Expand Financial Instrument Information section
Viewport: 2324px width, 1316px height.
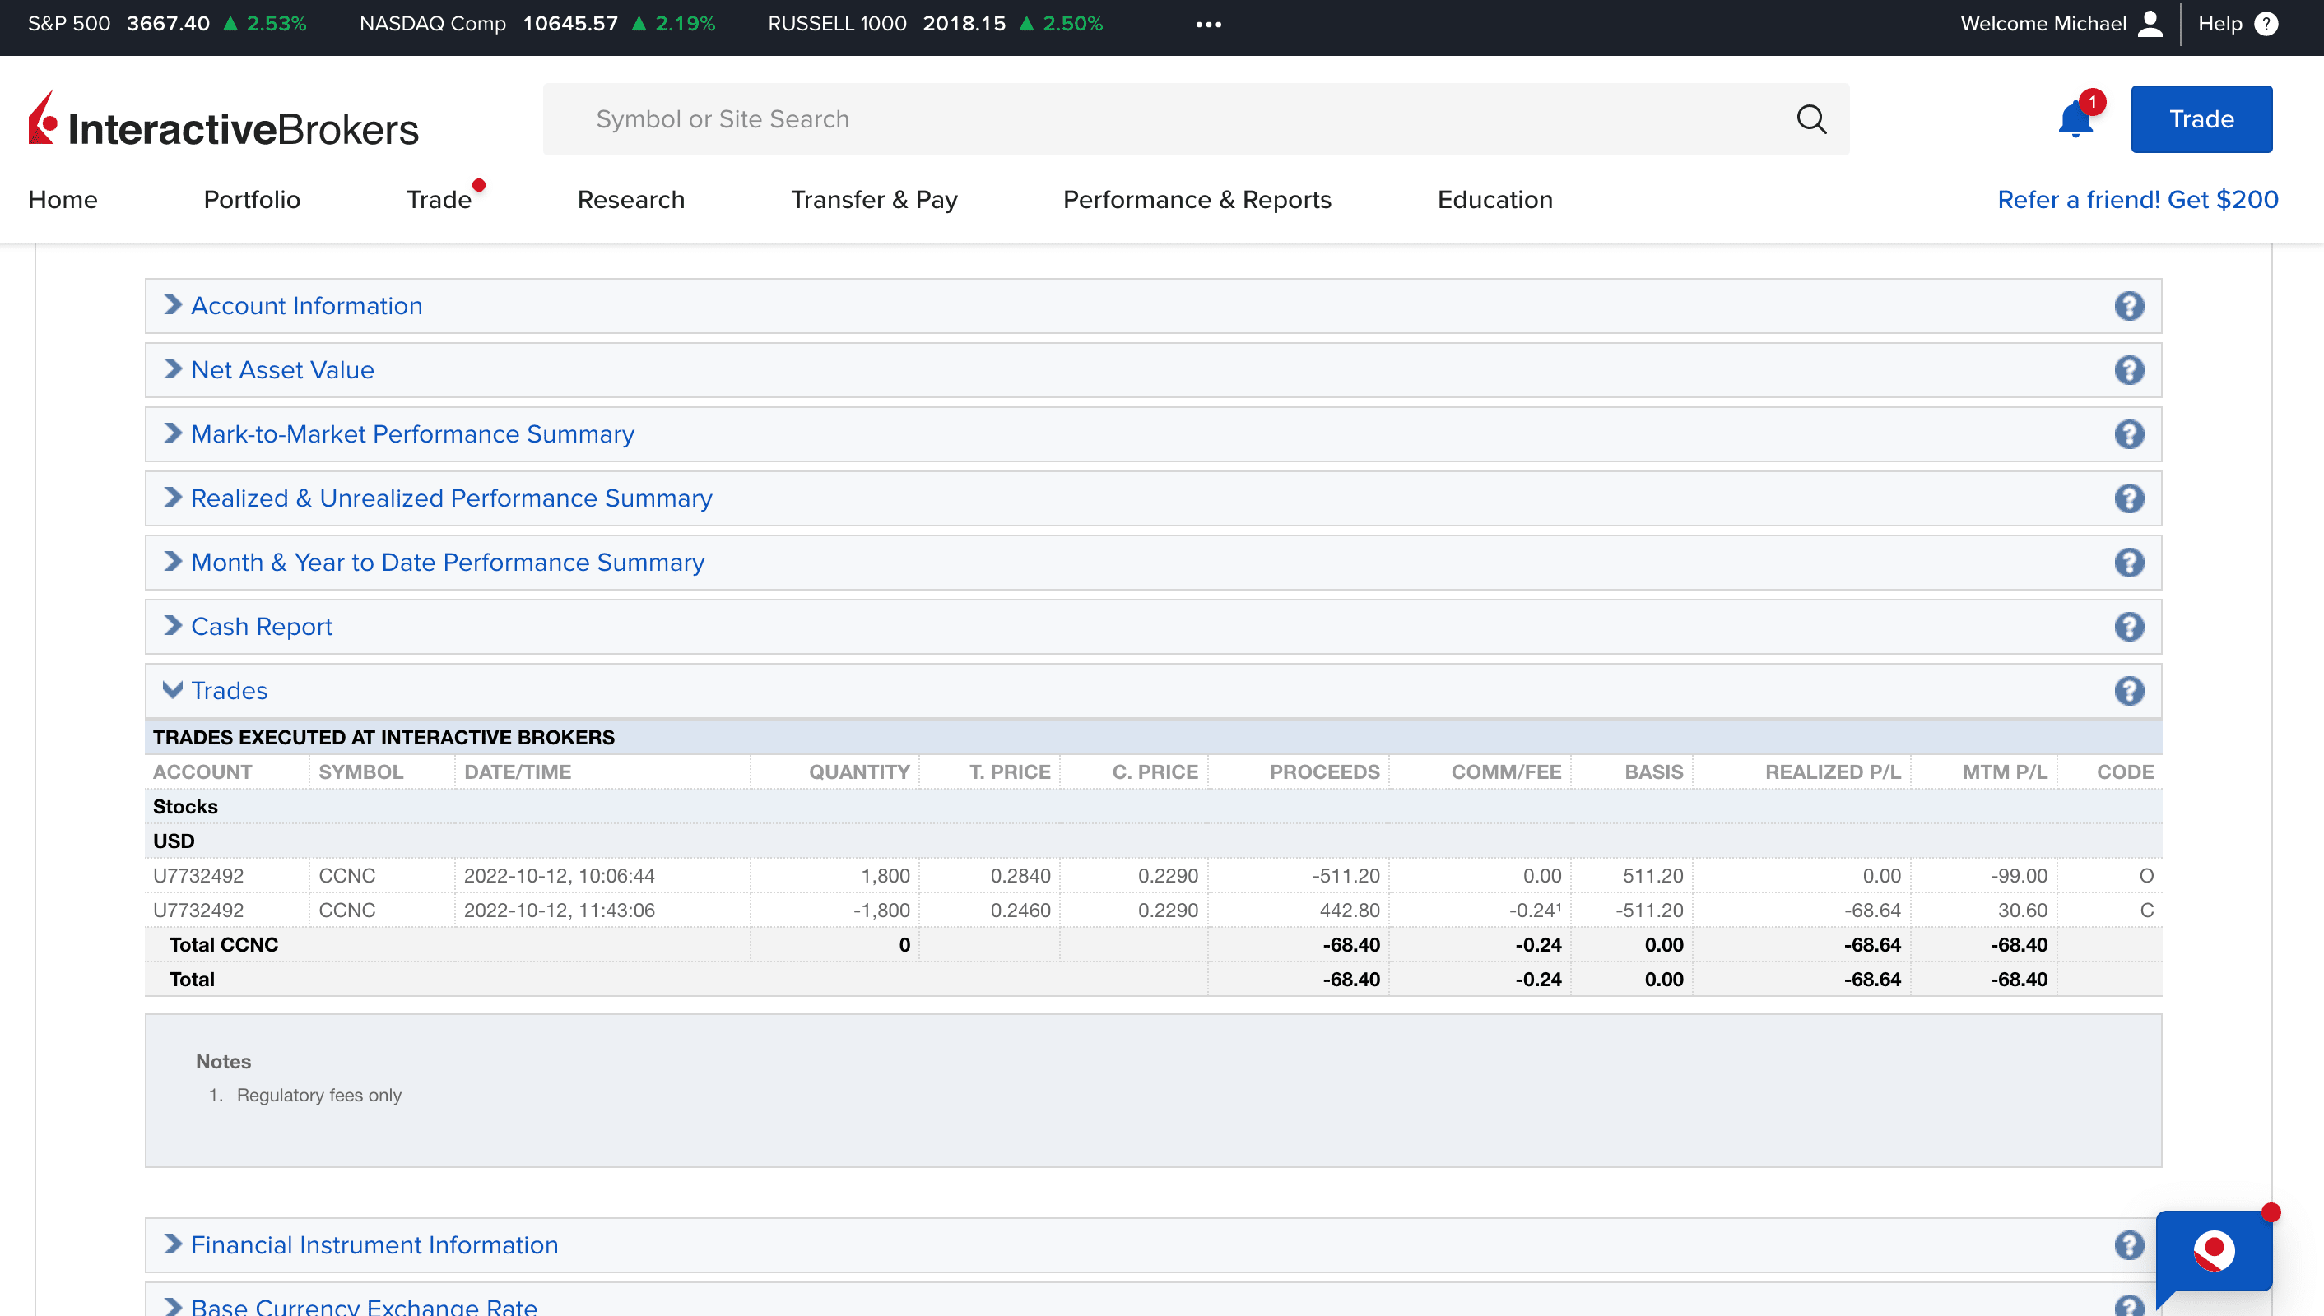point(374,1244)
